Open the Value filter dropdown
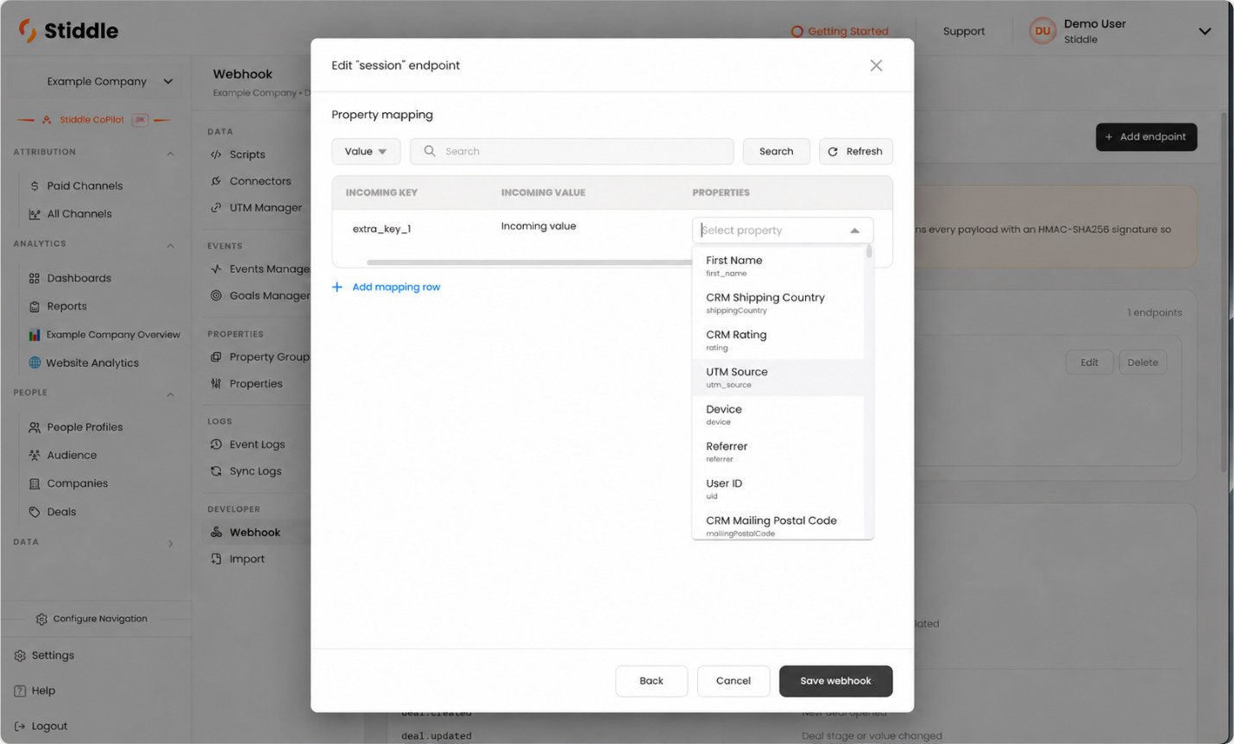Screen dimensions: 1234x744 pyautogui.click(x=366, y=151)
